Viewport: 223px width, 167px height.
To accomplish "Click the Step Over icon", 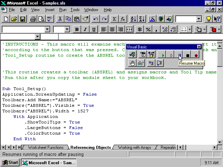I will point(160,63).
